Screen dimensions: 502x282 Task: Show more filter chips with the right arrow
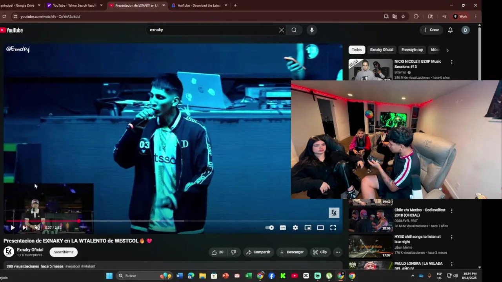tap(447, 50)
